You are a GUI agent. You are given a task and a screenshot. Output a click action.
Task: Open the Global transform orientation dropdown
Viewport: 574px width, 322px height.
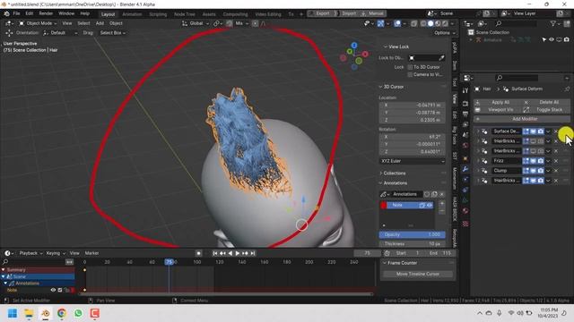[x=196, y=23]
